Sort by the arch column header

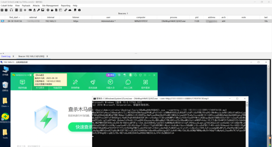pos(224,17)
